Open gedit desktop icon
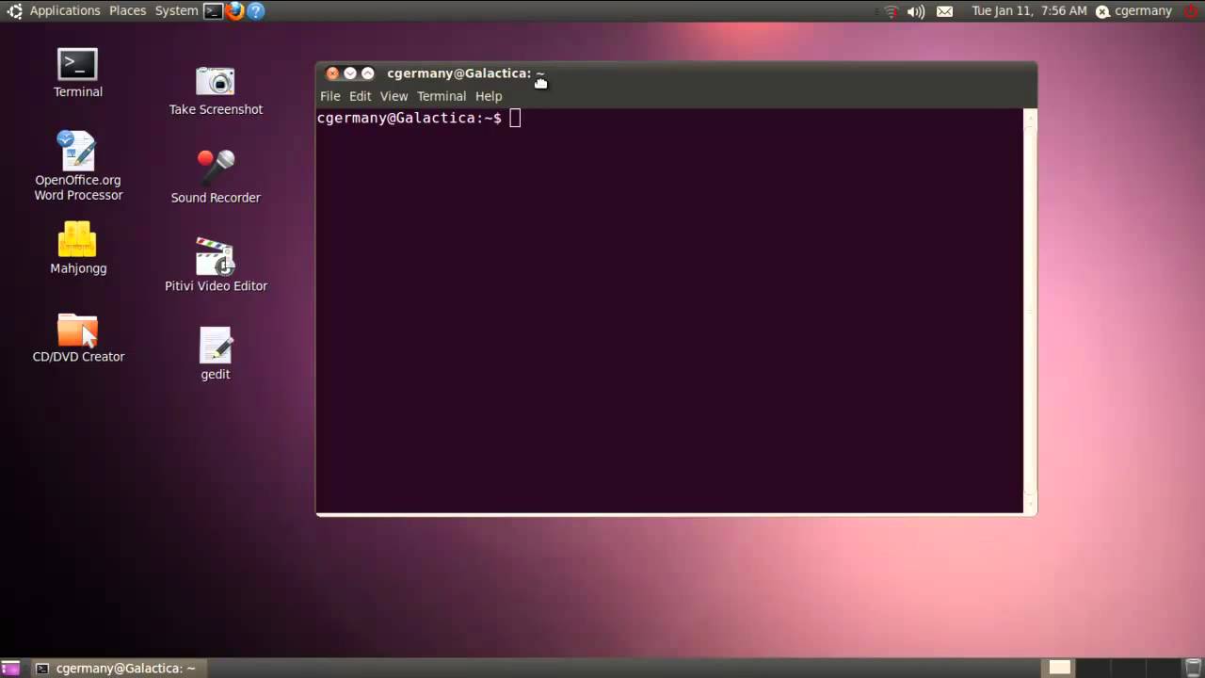This screenshot has width=1205, height=678. [x=216, y=354]
